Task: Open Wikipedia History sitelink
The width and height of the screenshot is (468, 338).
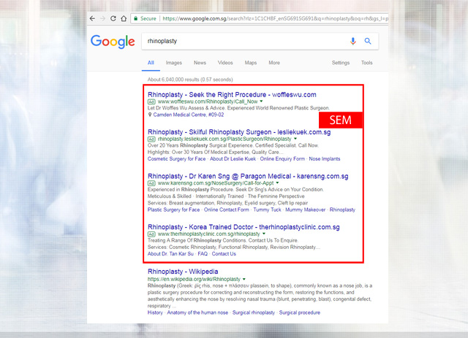Action: (155, 312)
